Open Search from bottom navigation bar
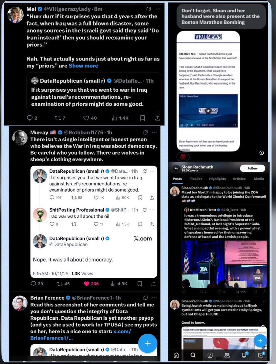Screen dimensions: 276x364 [193, 355]
